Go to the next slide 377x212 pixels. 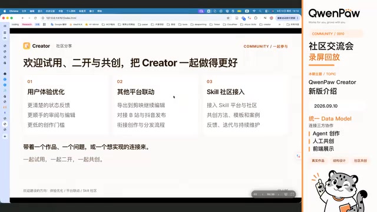point(279,194)
